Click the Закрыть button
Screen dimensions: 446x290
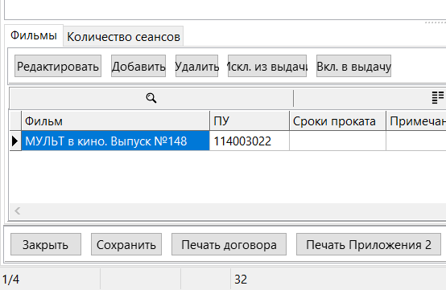tap(46, 244)
